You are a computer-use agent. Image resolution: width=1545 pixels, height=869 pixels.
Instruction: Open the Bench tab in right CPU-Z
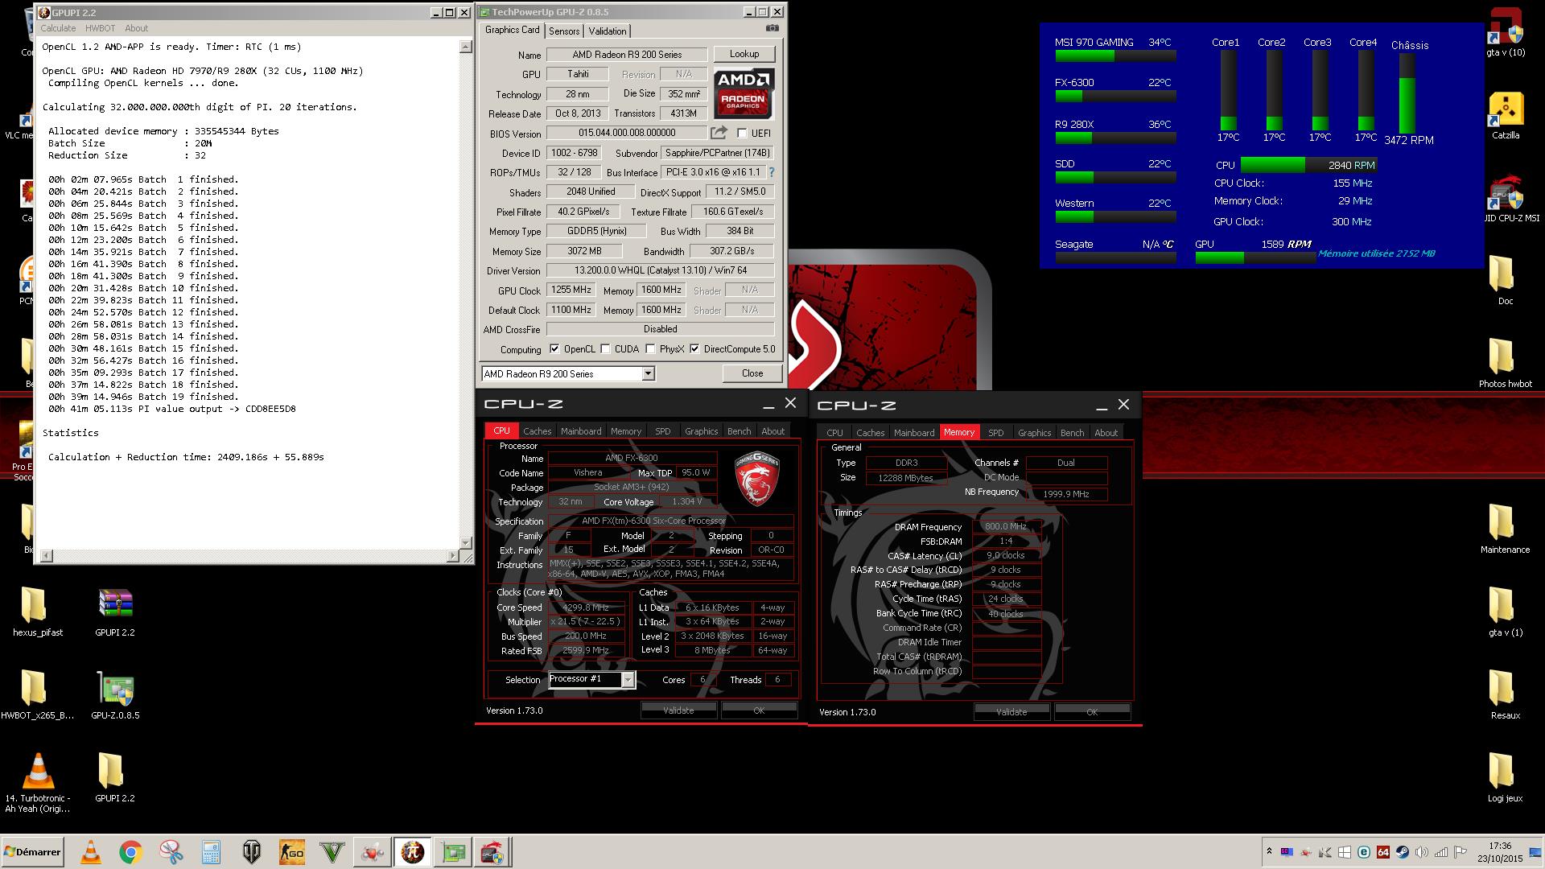pyautogui.click(x=1072, y=433)
